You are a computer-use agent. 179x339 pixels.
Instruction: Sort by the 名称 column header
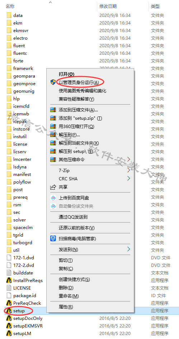point(10,6)
